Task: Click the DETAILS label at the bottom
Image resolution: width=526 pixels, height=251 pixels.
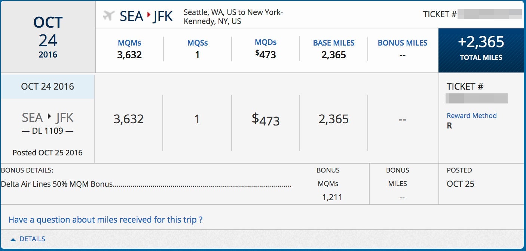Action: [32, 239]
